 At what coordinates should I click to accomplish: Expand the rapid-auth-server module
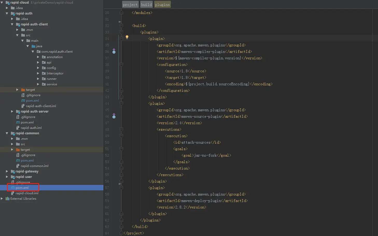coord(12,112)
